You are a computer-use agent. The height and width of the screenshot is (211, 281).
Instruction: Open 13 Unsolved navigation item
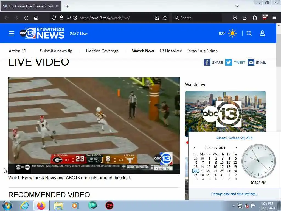pyautogui.click(x=171, y=51)
